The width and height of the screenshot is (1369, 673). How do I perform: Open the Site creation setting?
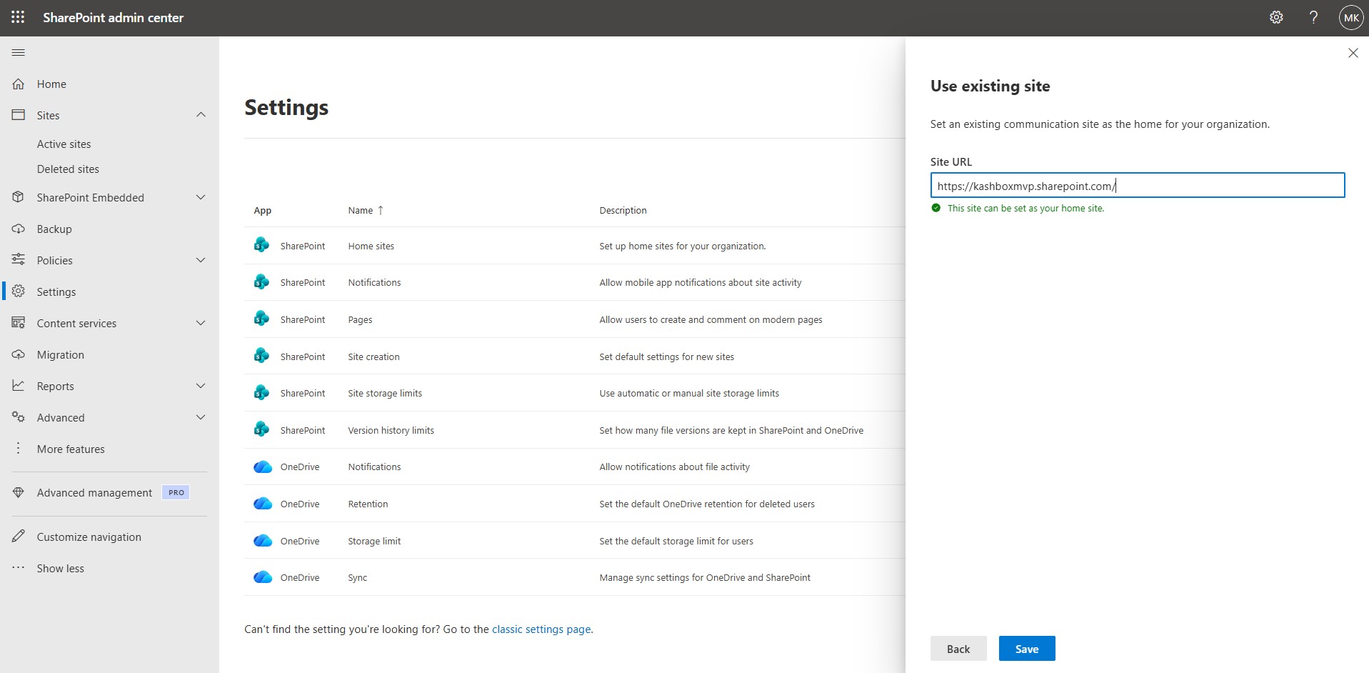point(373,357)
